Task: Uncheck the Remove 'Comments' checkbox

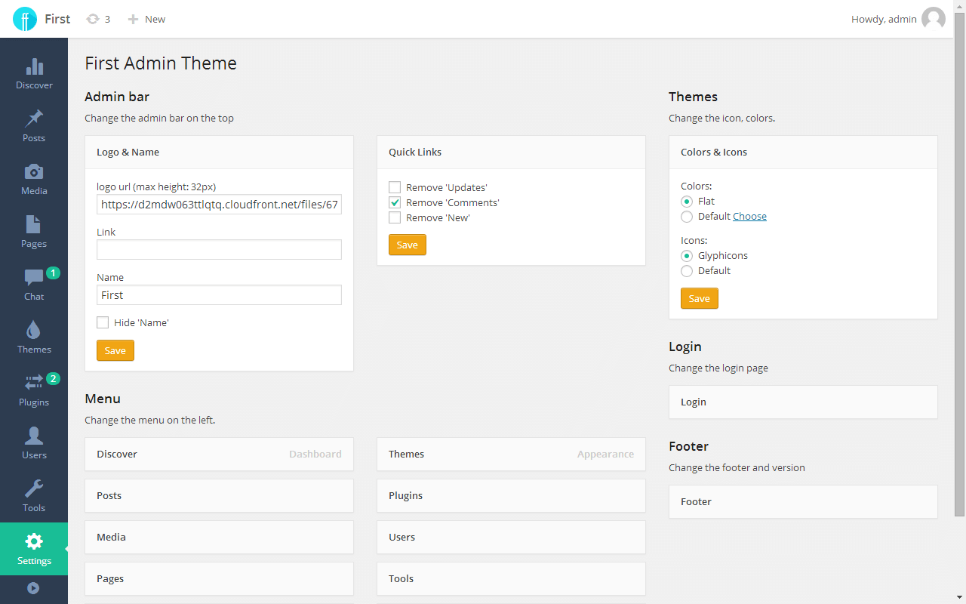Action: click(x=395, y=202)
